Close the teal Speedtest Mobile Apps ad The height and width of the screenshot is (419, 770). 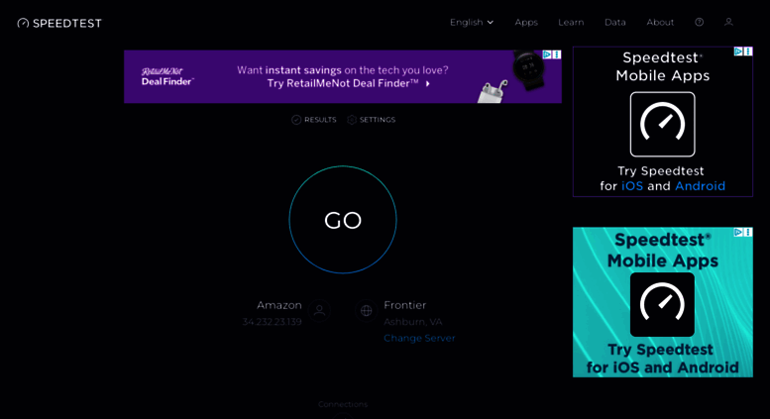(x=748, y=232)
